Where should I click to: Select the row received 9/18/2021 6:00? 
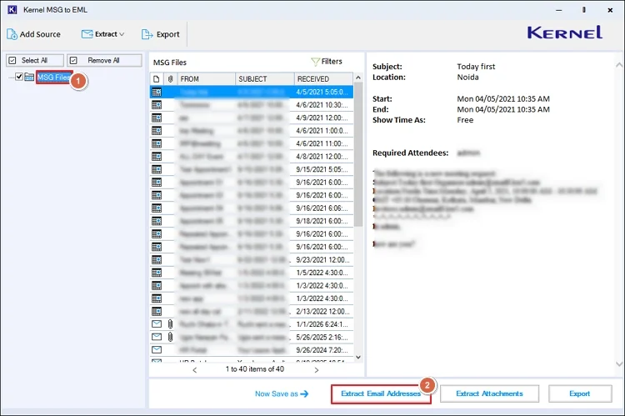(252, 221)
